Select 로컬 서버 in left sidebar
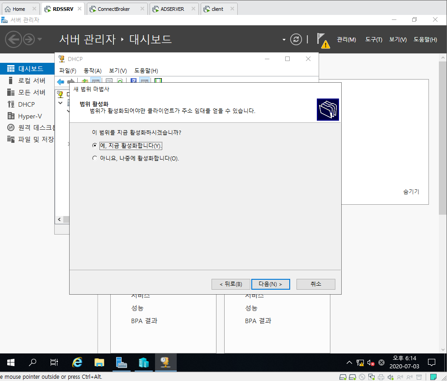Screen dimensions: 447x381 27,80
